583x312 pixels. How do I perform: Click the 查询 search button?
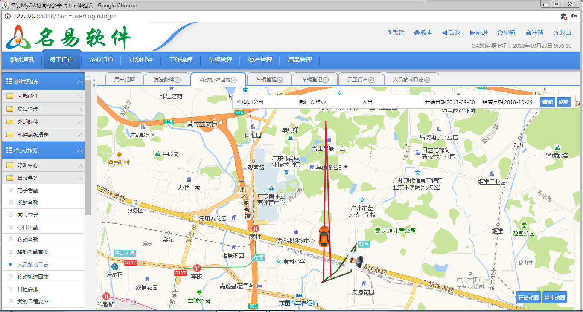(547, 102)
